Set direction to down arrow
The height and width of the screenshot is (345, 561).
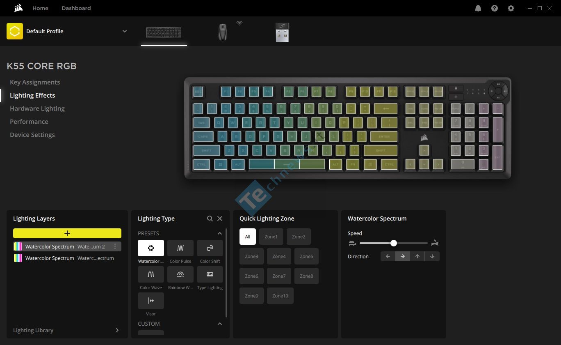click(432, 256)
